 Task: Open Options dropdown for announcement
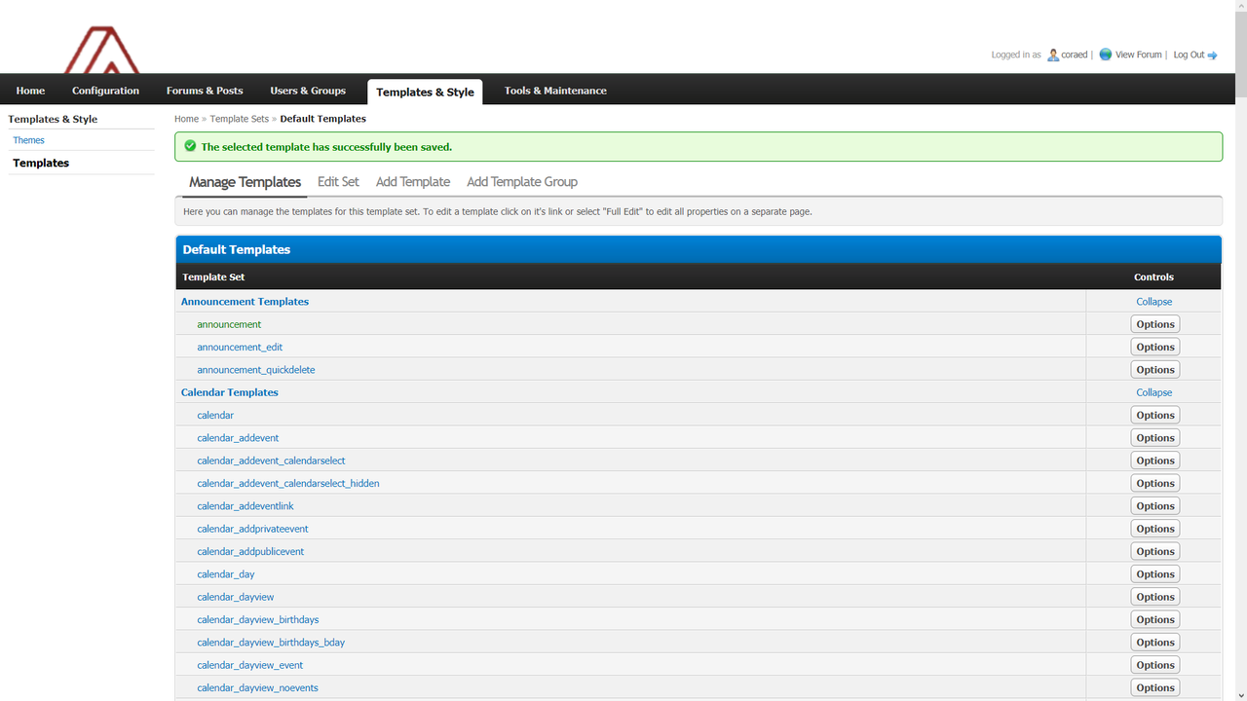[x=1155, y=324]
